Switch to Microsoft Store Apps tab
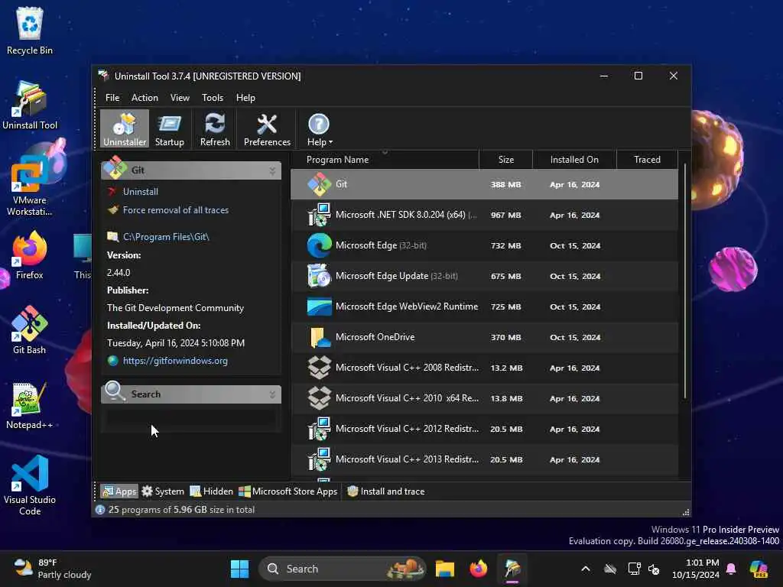 click(288, 491)
